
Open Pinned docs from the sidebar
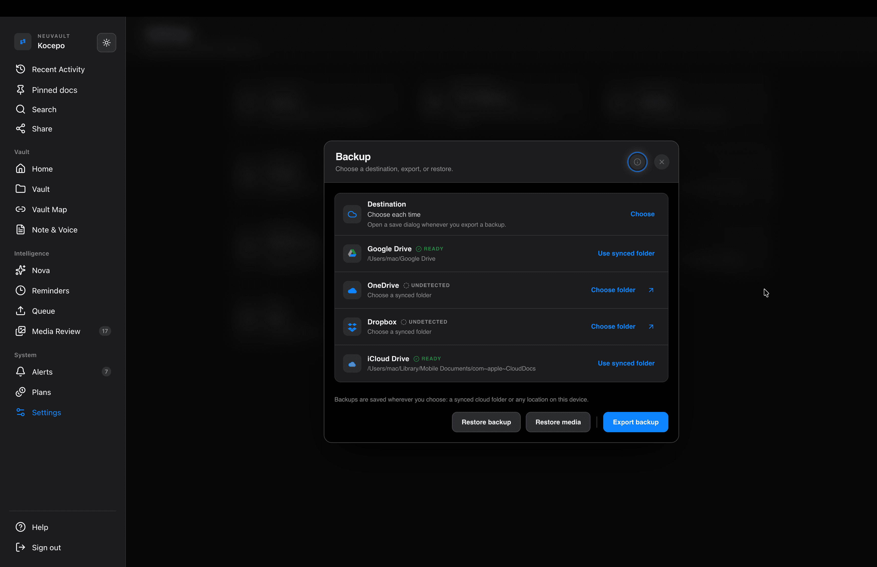(x=63, y=90)
